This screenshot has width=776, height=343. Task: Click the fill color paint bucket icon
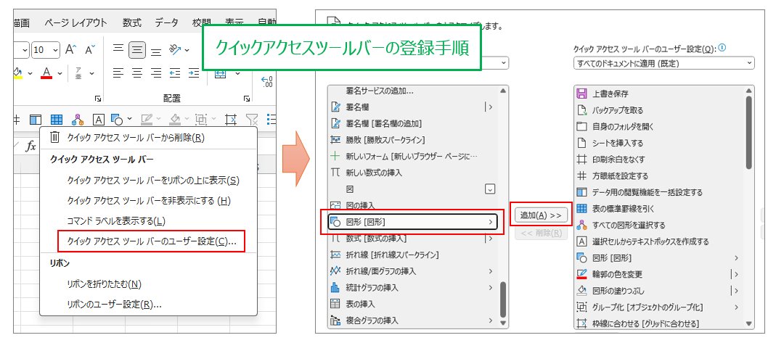(18, 73)
